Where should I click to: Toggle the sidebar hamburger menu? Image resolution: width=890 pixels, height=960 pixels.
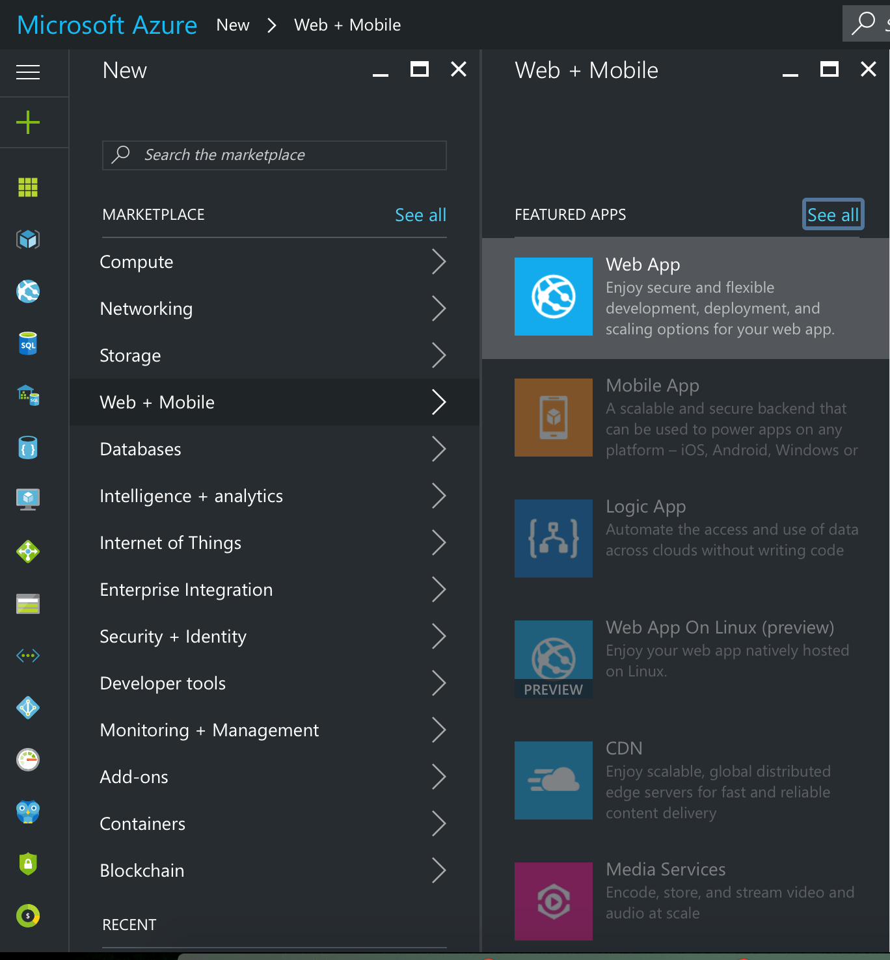27,73
